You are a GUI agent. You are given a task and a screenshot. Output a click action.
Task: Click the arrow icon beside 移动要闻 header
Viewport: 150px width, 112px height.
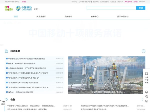click(143, 51)
